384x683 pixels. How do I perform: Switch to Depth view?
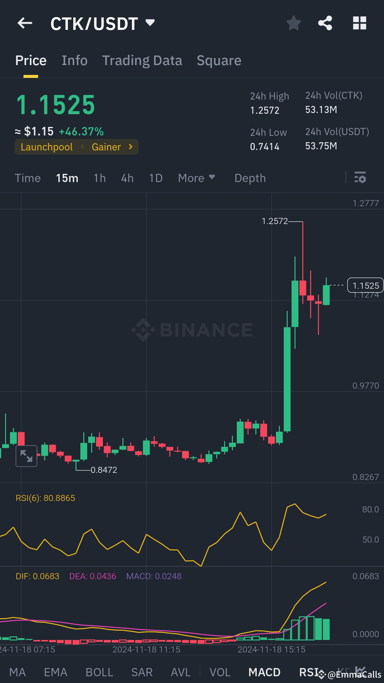click(x=250, y=178)
